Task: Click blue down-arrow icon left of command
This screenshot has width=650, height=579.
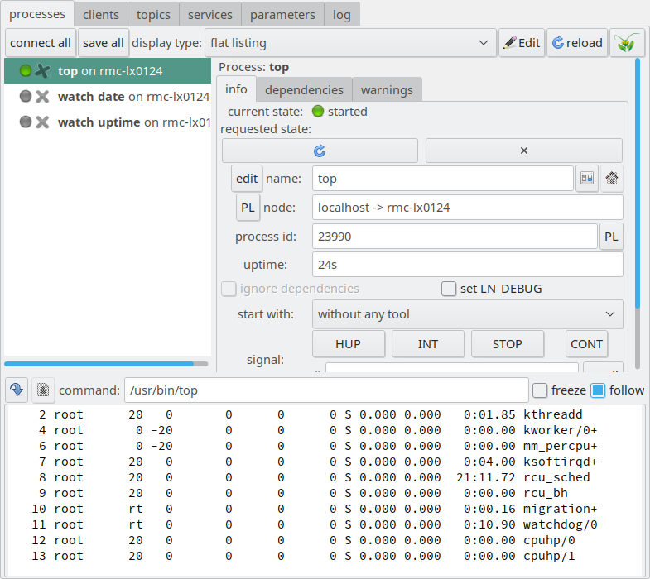Action: (x=17, y=390)
